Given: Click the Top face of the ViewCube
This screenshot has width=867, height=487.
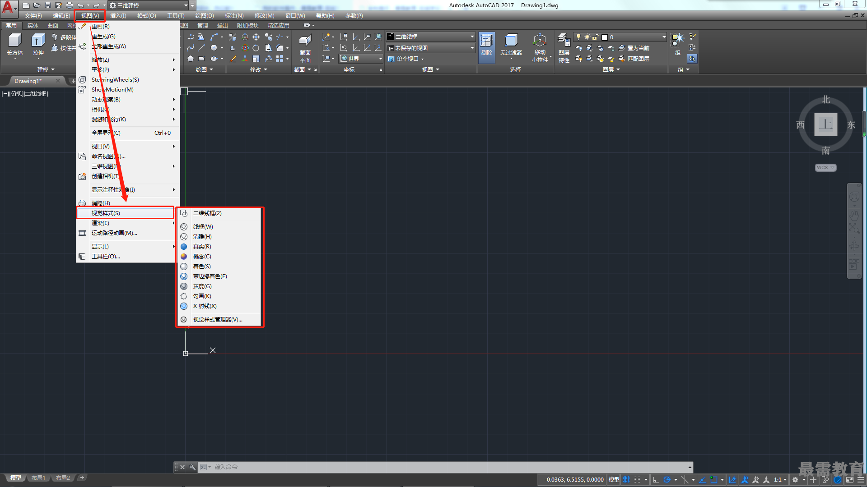Looking at the screenshot, I should point(825,124).
